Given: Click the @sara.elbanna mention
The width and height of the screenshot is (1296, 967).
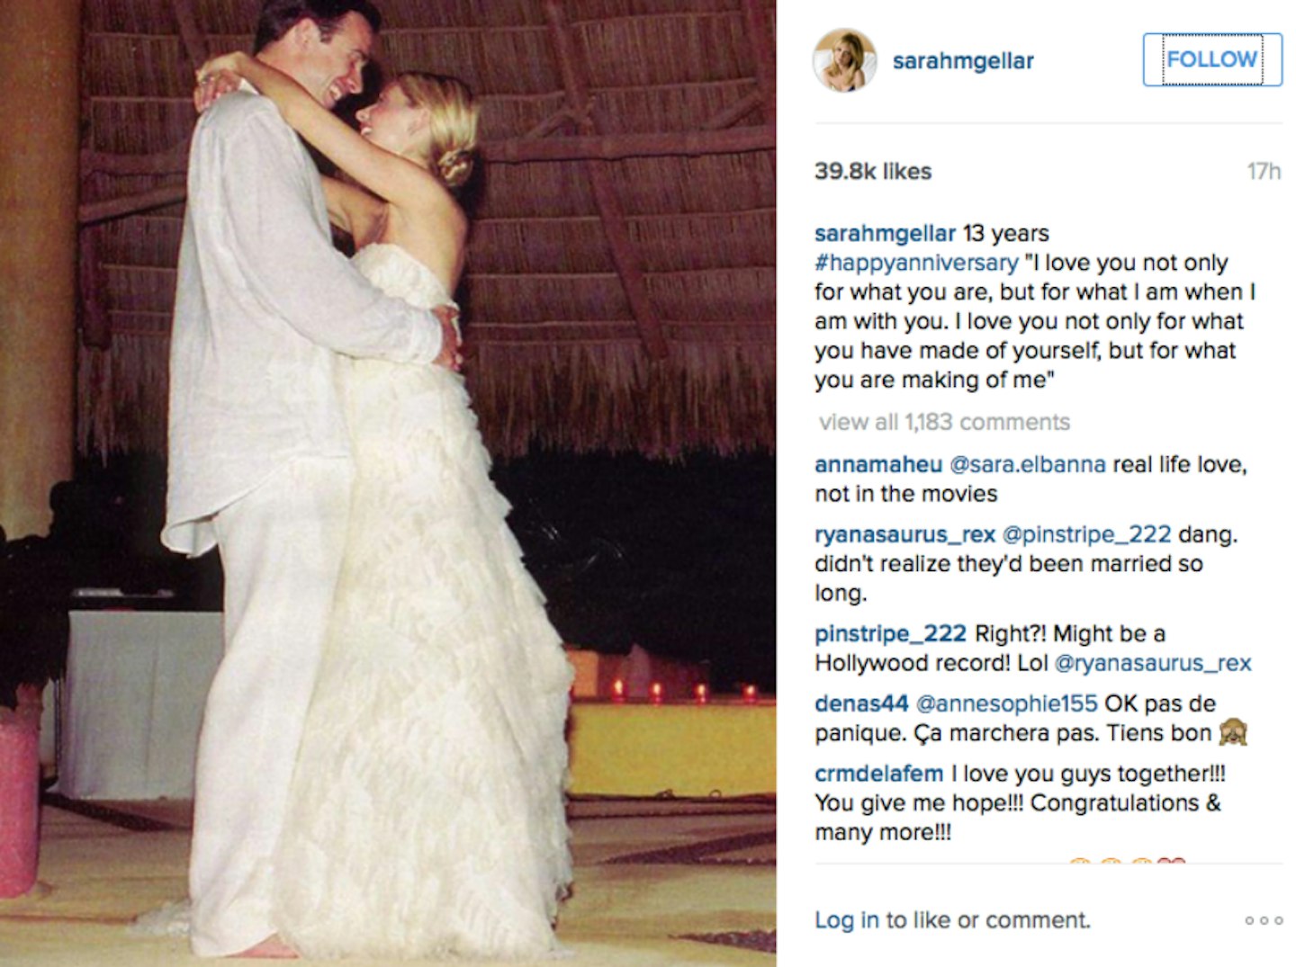Looking at the screenshot, I should coord(1028,464).
